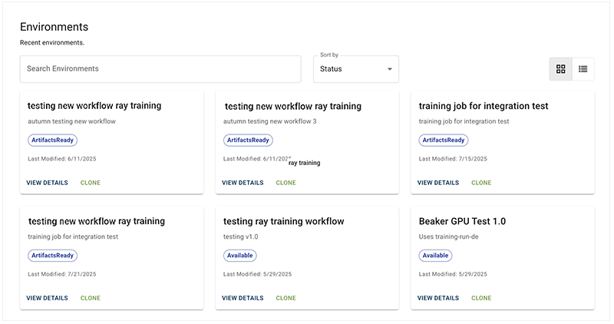Click the Search Environments input field
614x324 pixels.
(160, 69)
